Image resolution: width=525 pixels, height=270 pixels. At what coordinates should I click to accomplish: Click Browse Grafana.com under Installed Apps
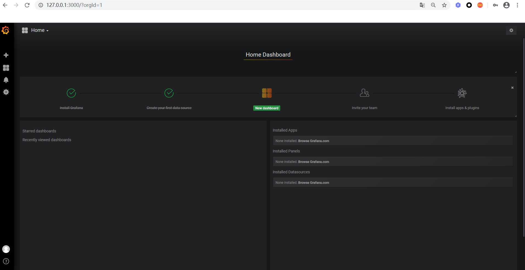313,141
